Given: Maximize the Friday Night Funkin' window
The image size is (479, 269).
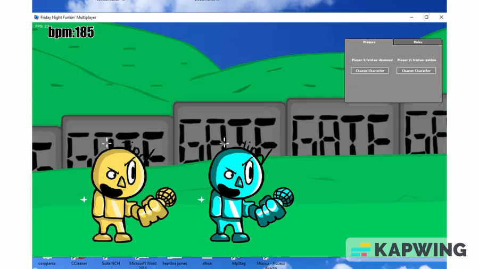Looking at the screenshot, I should [x=426, y=18].
